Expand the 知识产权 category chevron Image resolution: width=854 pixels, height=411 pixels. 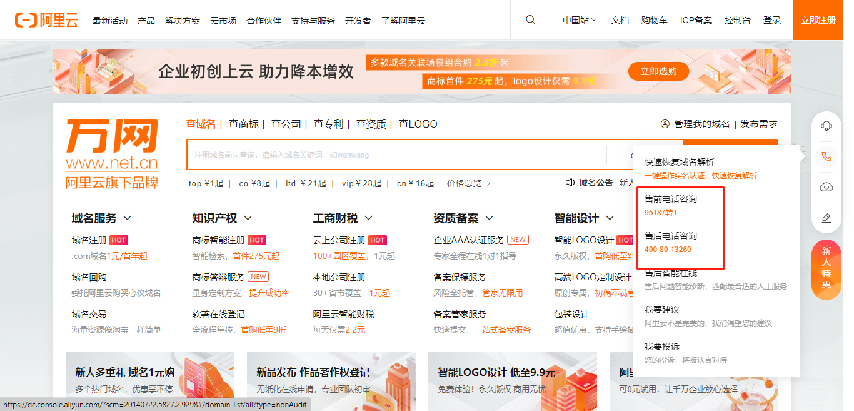tap(248, 218)
